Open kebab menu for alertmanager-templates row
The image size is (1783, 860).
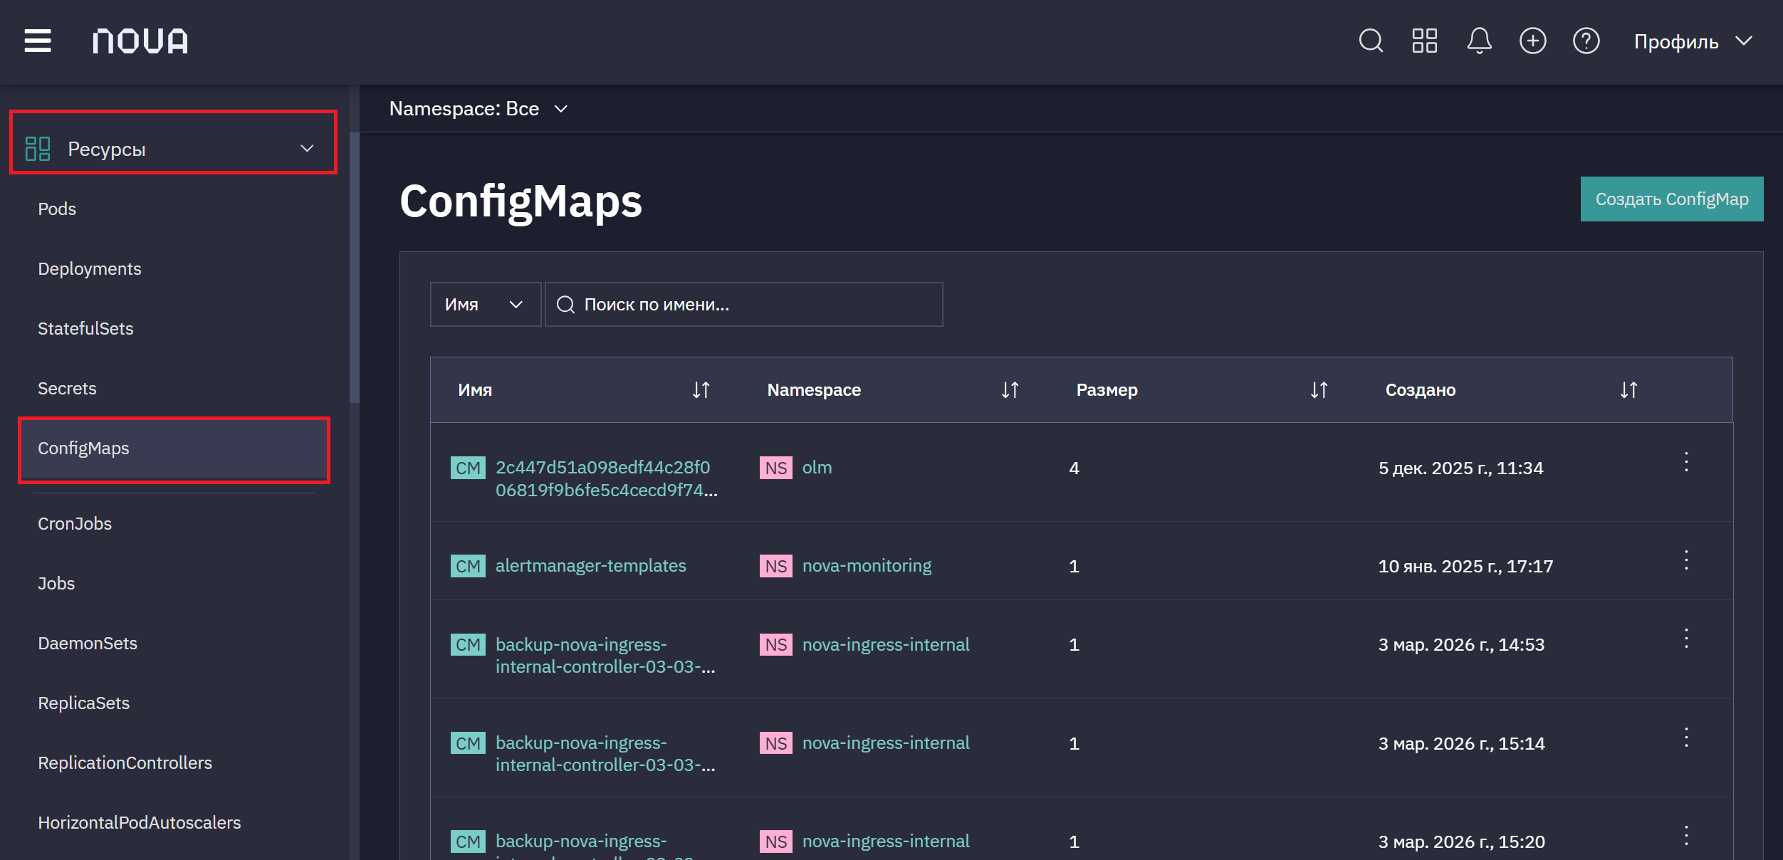[1686, 560]
